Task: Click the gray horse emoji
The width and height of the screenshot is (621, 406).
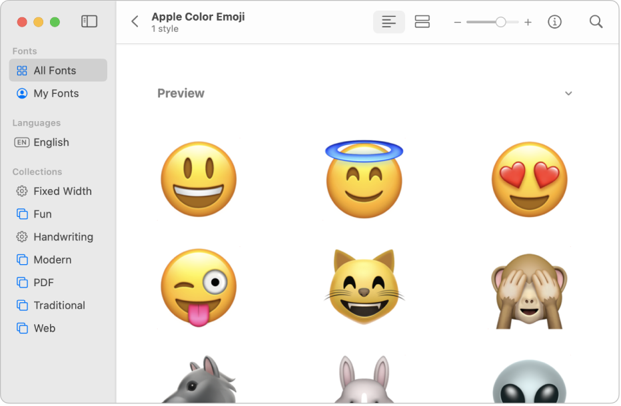Action: pos(200,379)
